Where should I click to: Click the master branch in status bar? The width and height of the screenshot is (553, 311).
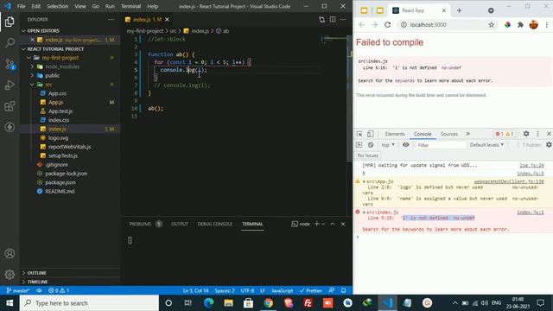point(18,290)
